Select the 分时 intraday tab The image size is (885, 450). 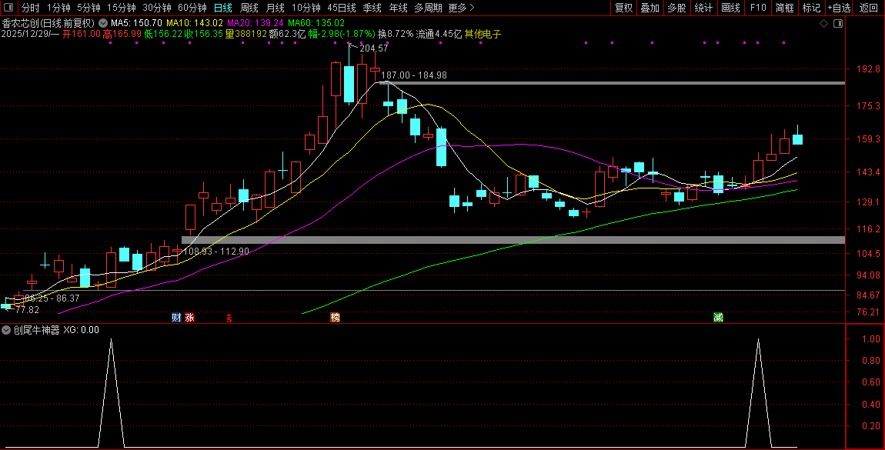[31, 8]
